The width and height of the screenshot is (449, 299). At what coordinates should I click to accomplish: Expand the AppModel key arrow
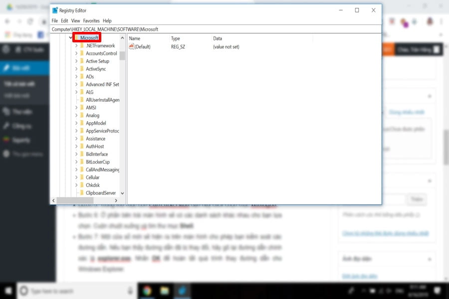click(x=76, y=123)
